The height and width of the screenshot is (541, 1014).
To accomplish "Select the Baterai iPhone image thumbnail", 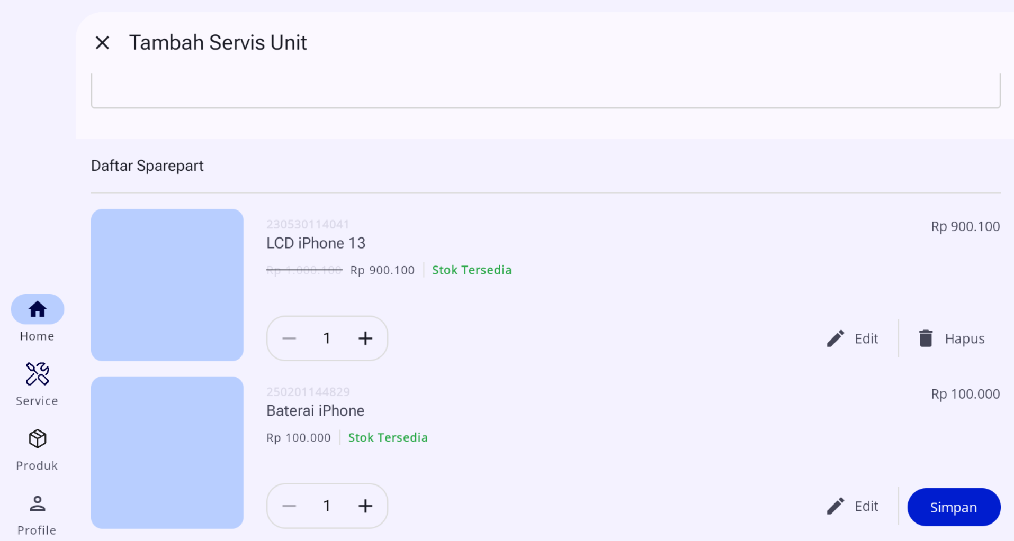I will 167,453.
